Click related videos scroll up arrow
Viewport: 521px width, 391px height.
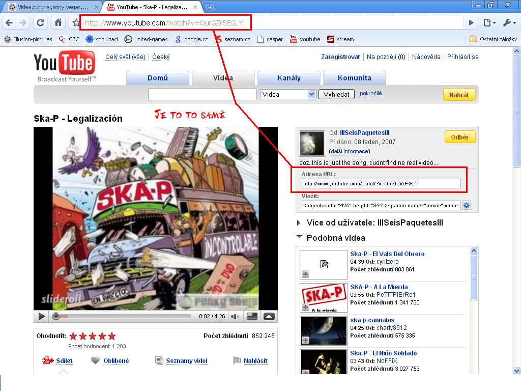pyautogui.click(x=474, y=250)
